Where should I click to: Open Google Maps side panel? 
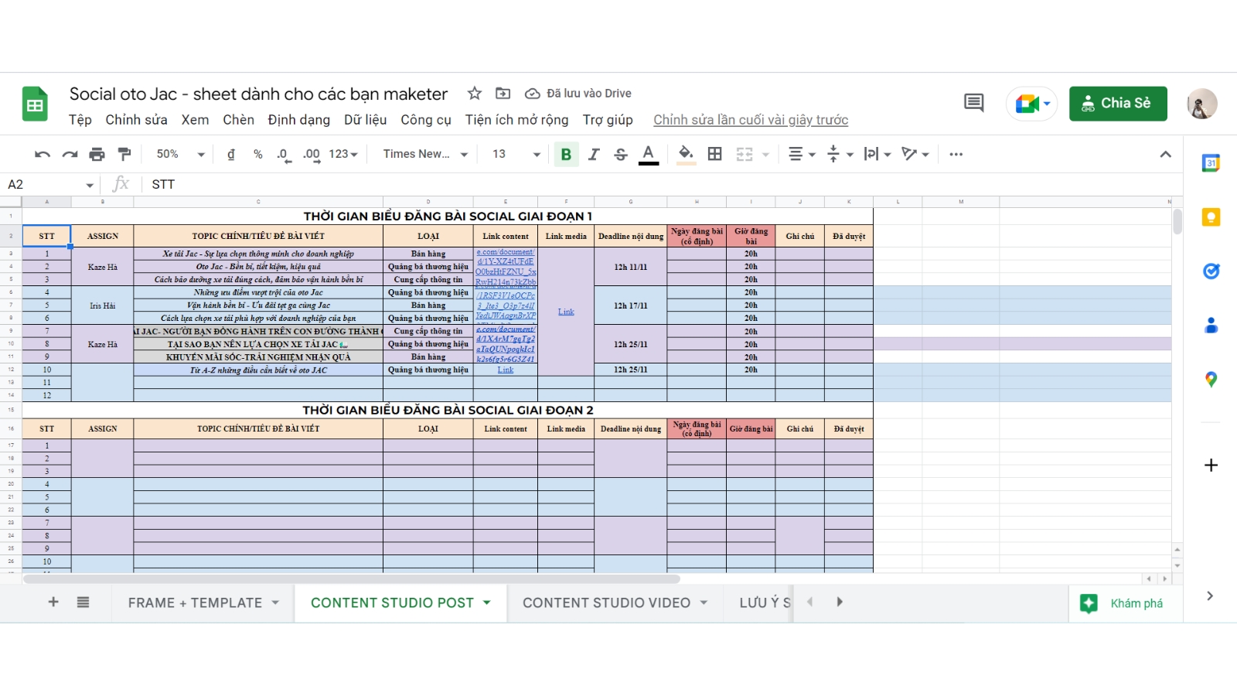[1211, 380]
